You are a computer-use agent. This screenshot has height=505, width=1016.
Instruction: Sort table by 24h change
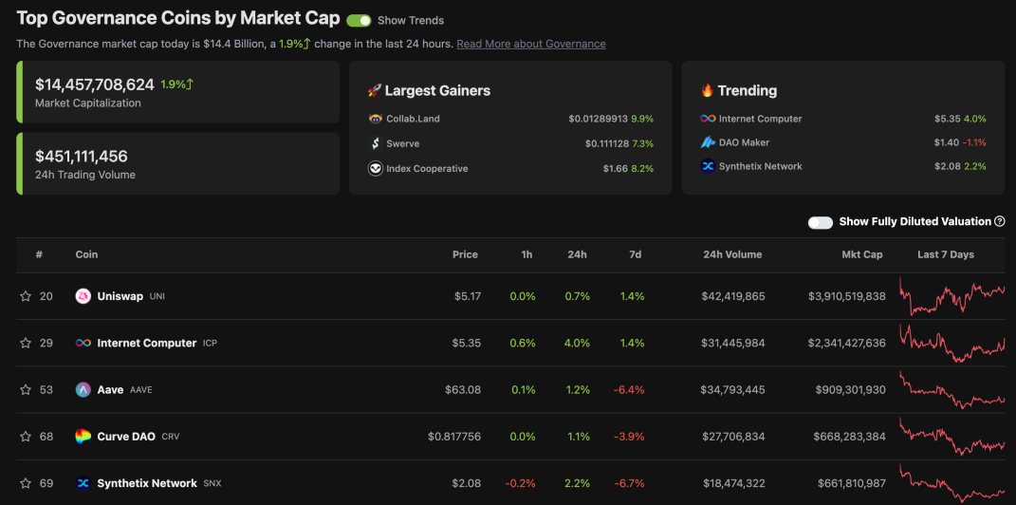tap(578, 254)
